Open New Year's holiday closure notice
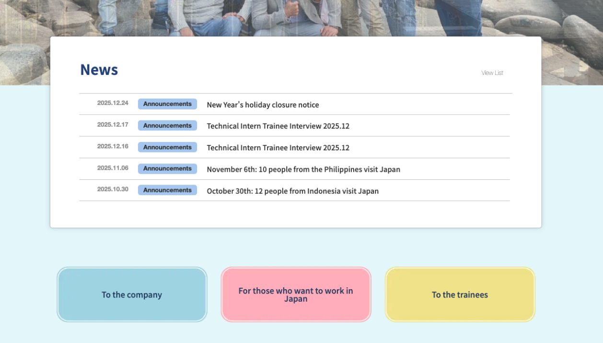The width and height of the screenshot is (603, 343). [263, 105]
